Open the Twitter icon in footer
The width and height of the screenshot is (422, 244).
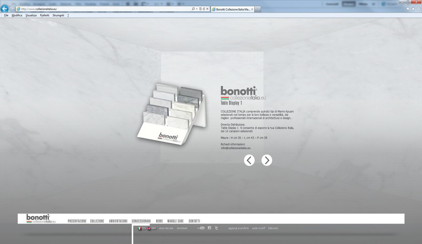(x=217, y=228)
